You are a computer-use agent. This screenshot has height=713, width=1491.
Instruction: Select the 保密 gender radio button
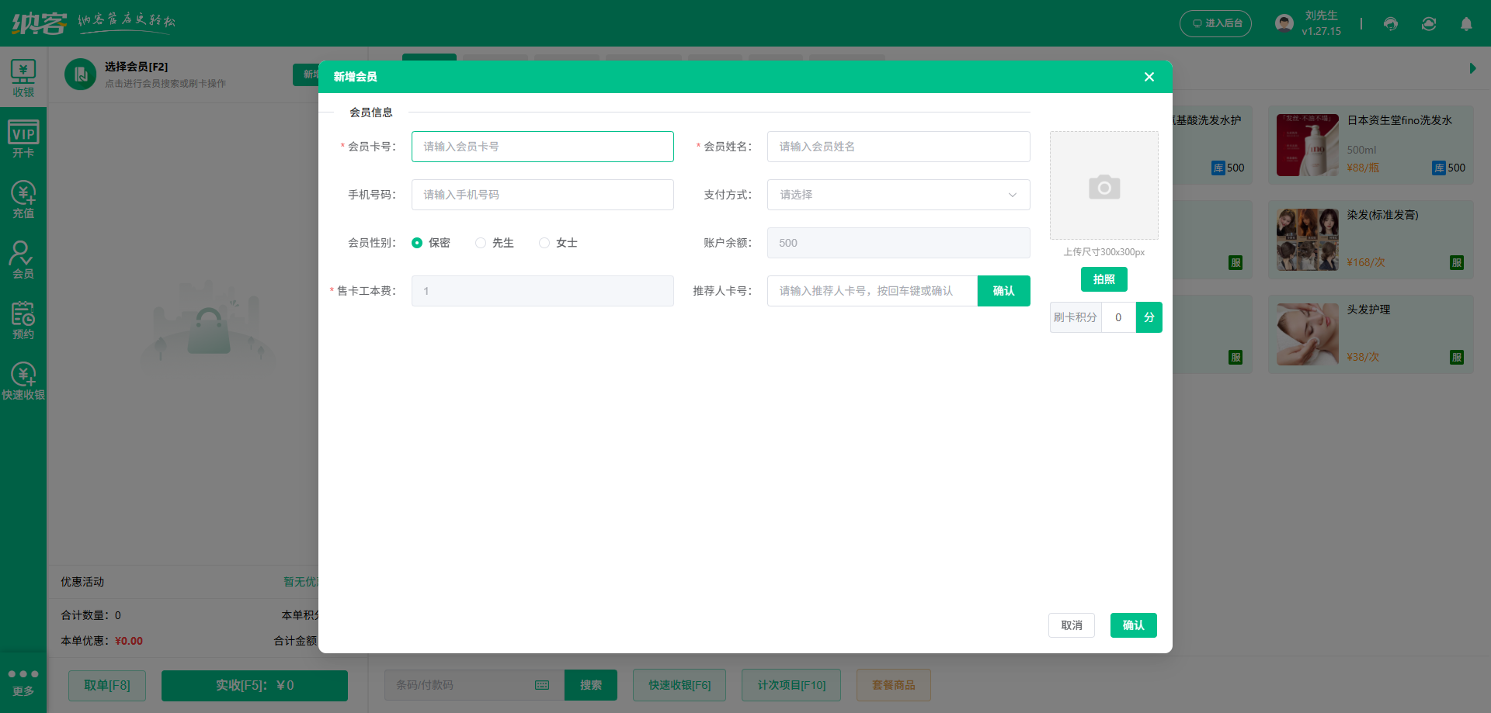point(417,243)
